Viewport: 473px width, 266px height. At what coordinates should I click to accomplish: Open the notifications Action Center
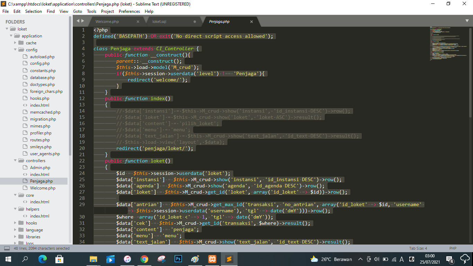tap(449, 259)
